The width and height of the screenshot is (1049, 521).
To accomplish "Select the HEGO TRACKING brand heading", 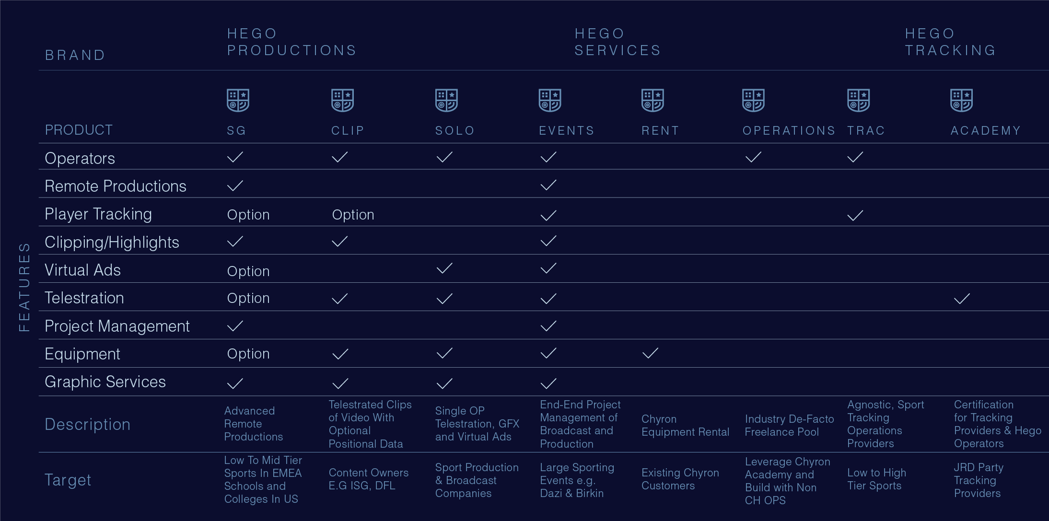I will pyautogui.click(x=950, y=42).
